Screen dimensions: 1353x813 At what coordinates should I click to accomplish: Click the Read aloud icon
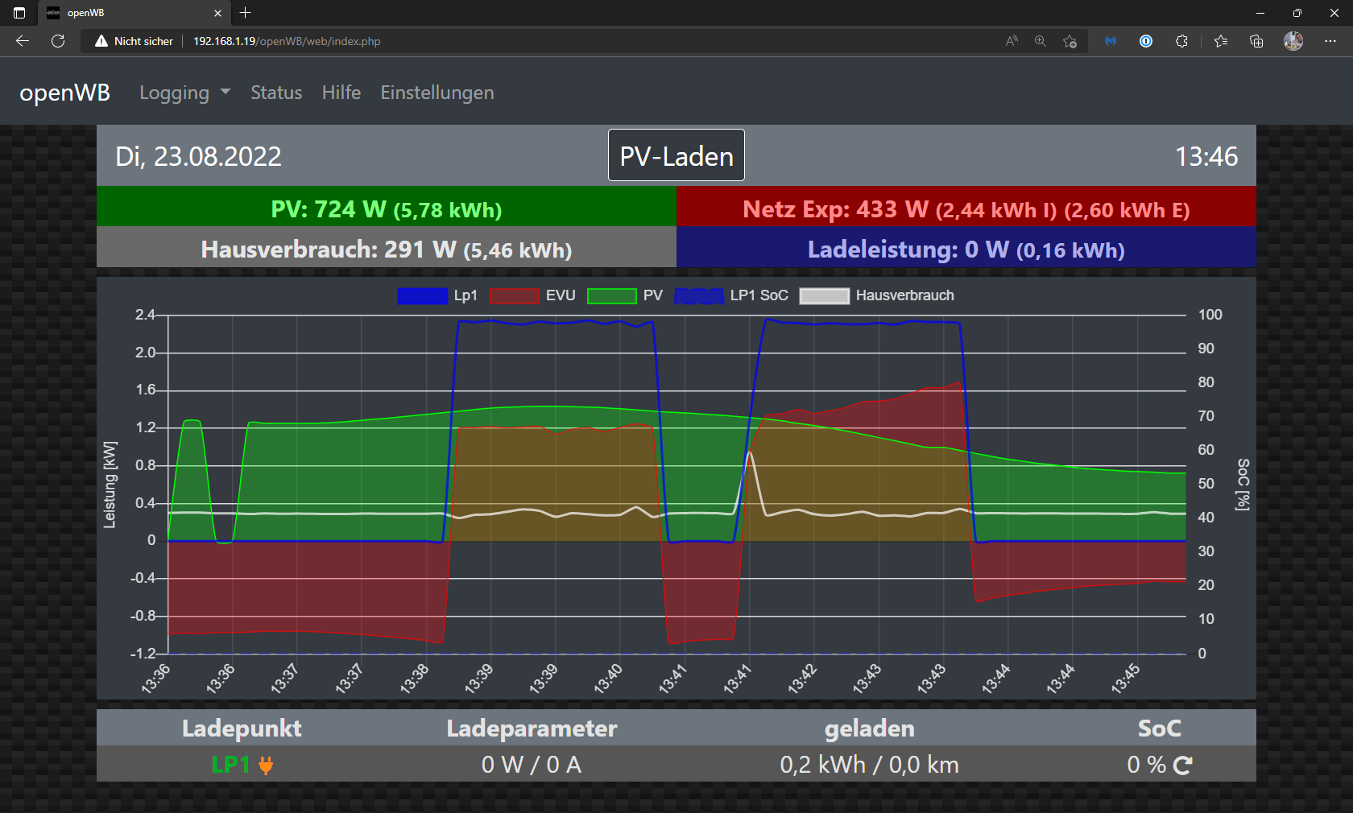click(x=1012, y=41)
